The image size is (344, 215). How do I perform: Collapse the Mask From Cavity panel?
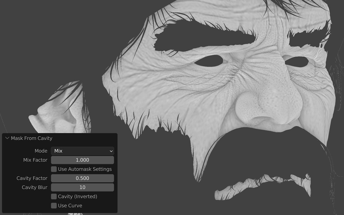(x=7, y=138)
